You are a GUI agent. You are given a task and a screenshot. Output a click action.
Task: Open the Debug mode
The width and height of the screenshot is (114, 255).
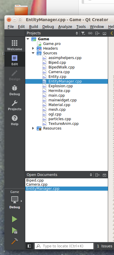click(14, 90)
